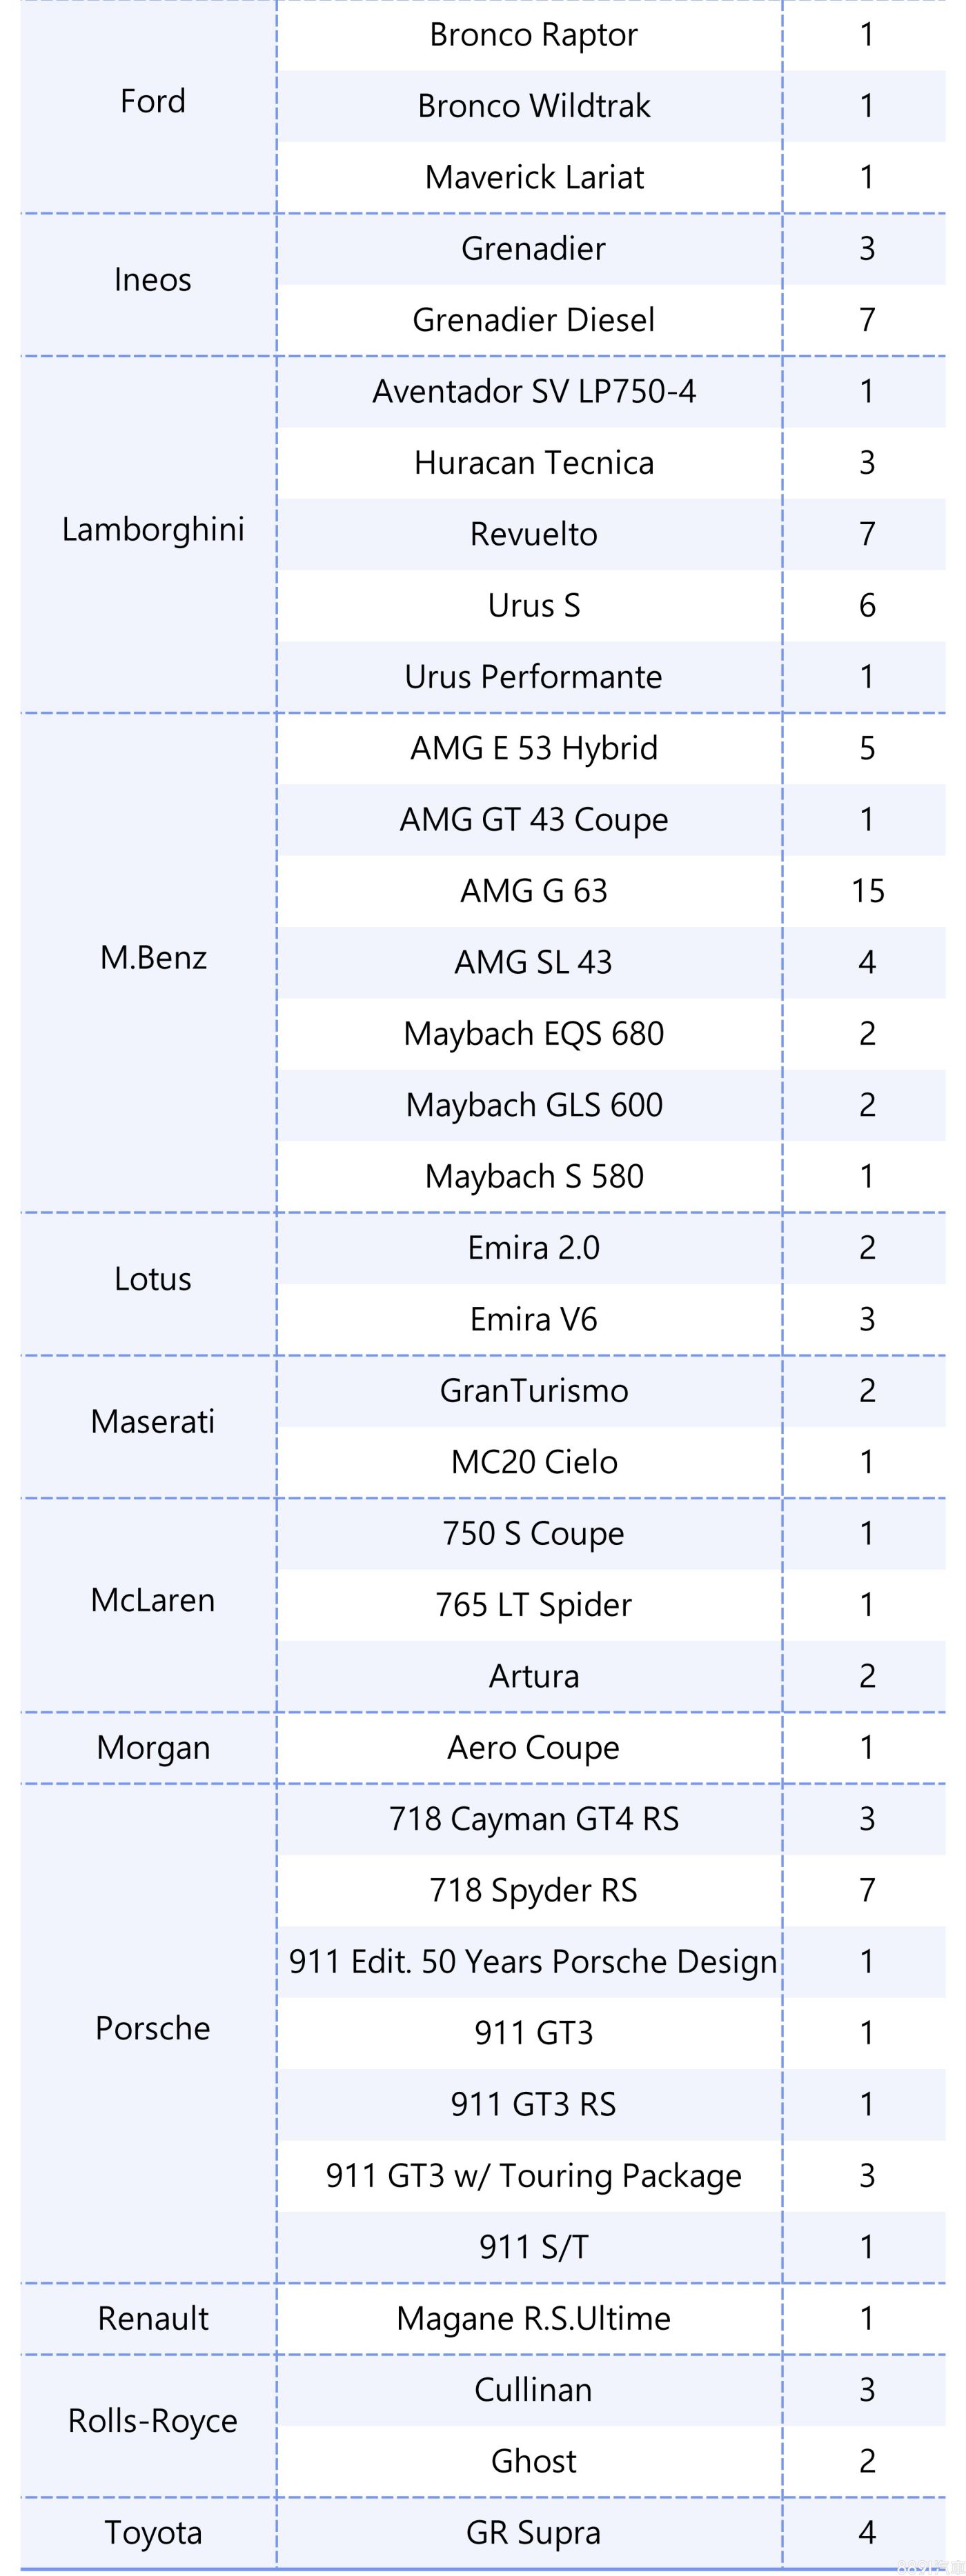Screen dimensions: 966x2576
Task: Click the M.Benz brand label
Action: point(153,958)
